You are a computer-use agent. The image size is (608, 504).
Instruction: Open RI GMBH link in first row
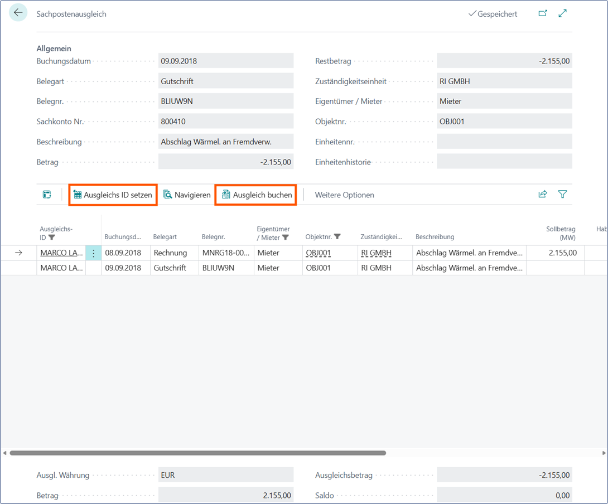(x=376, y=253)
